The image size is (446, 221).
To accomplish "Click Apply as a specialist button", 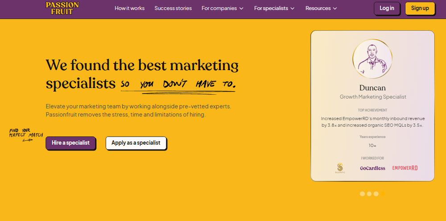I will (x=136, y=143).
